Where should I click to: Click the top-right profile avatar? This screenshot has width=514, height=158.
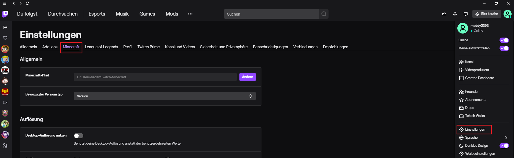[508, 14]
